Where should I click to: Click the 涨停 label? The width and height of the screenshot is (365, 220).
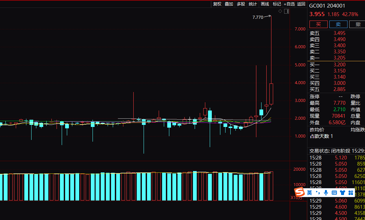[315, 96]
